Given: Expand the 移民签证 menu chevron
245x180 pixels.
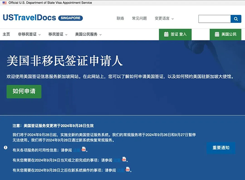Looking at the screenshot, I should (x=66, y=35).
